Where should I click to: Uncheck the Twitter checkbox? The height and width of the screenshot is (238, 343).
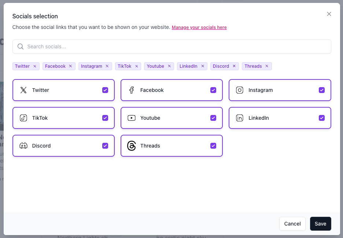(105, 90)
